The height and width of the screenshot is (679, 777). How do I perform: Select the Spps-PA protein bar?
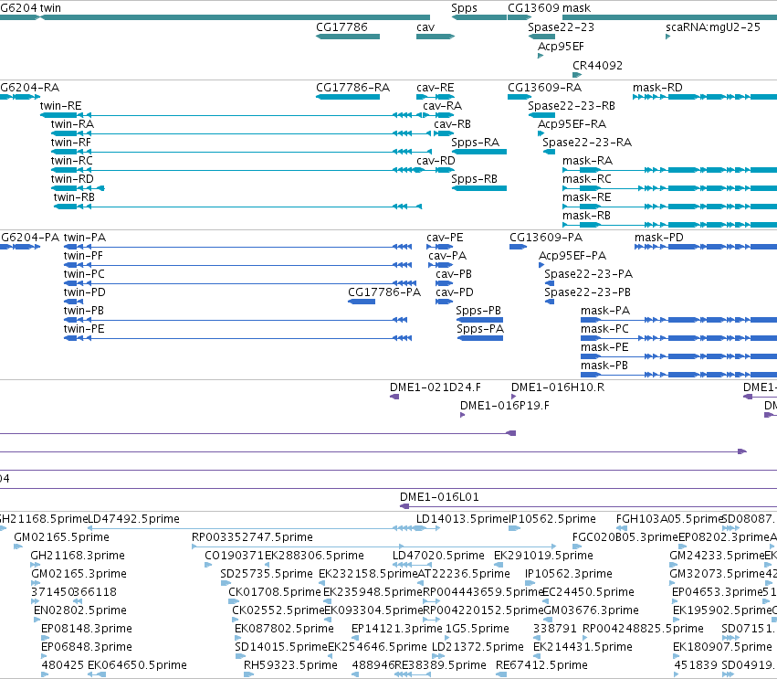(x=479, y=338)
